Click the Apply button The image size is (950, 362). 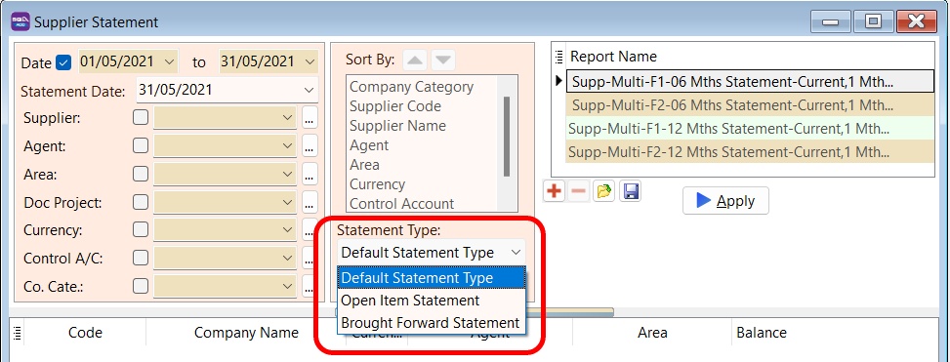(x=725, y=201)
